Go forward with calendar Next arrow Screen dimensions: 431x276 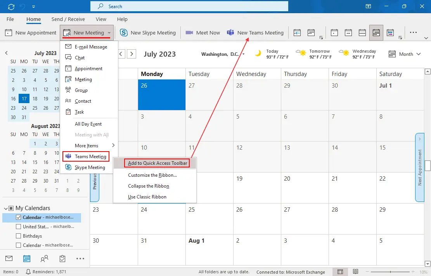click(132, 54)
